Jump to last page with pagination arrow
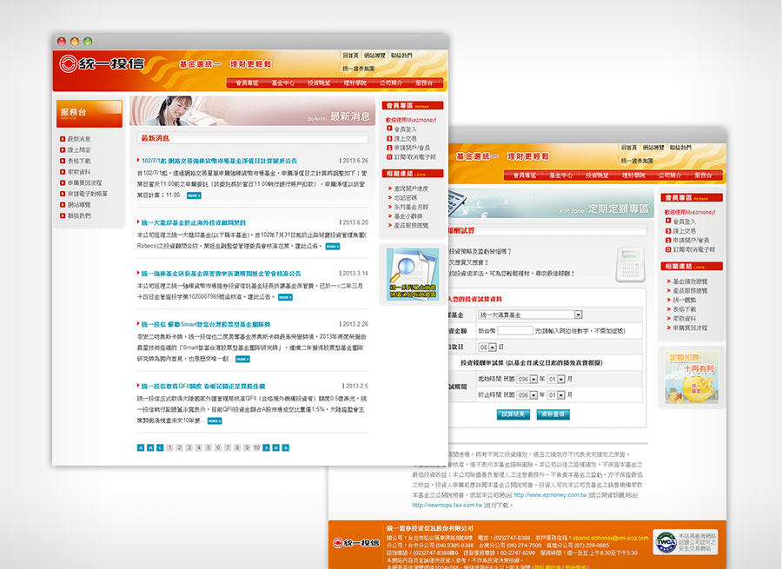 tap(286, 448)
